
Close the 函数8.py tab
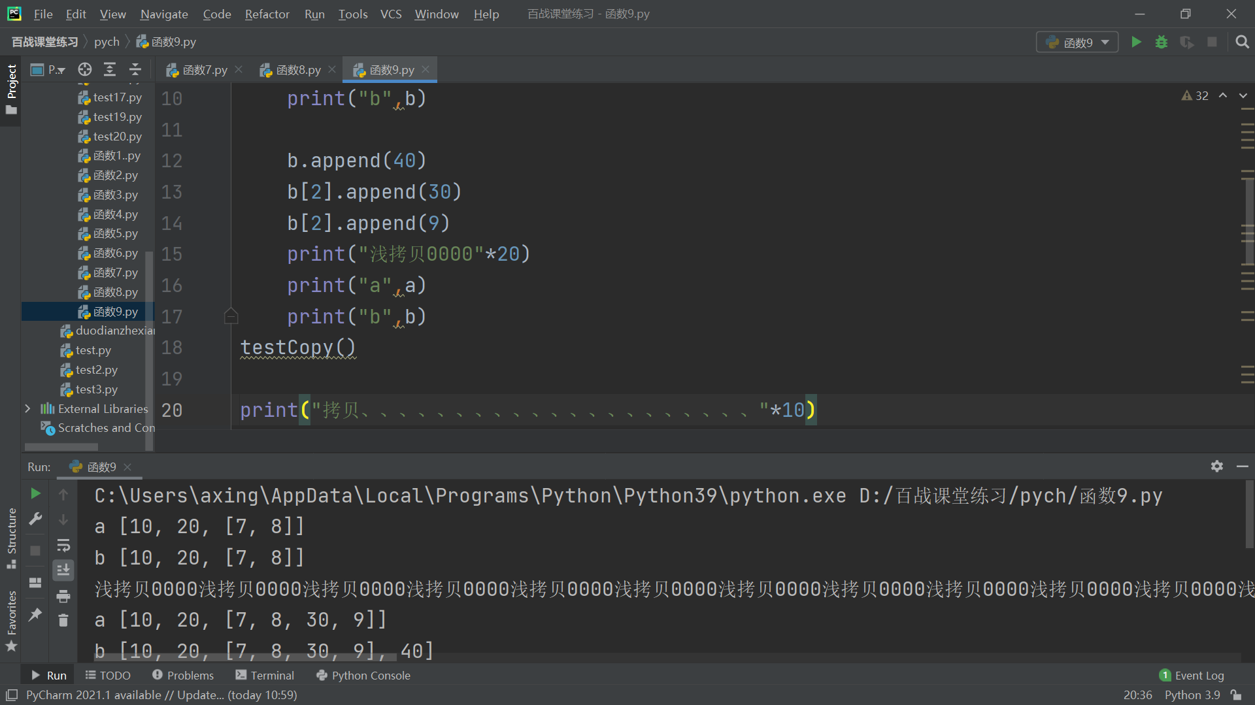(x=332, y=69)
